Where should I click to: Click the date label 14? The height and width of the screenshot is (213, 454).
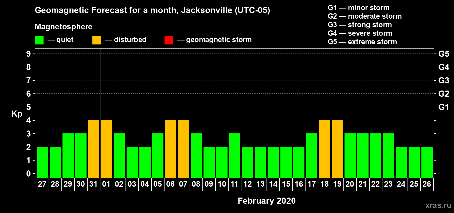coord(273,184)
